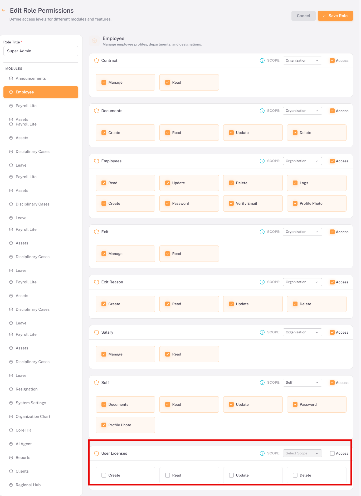Image resolution: width=361 pixels, height=496 pixels.
Task: Uncheck the Salary Manage permission
Action: click(104, 354)
